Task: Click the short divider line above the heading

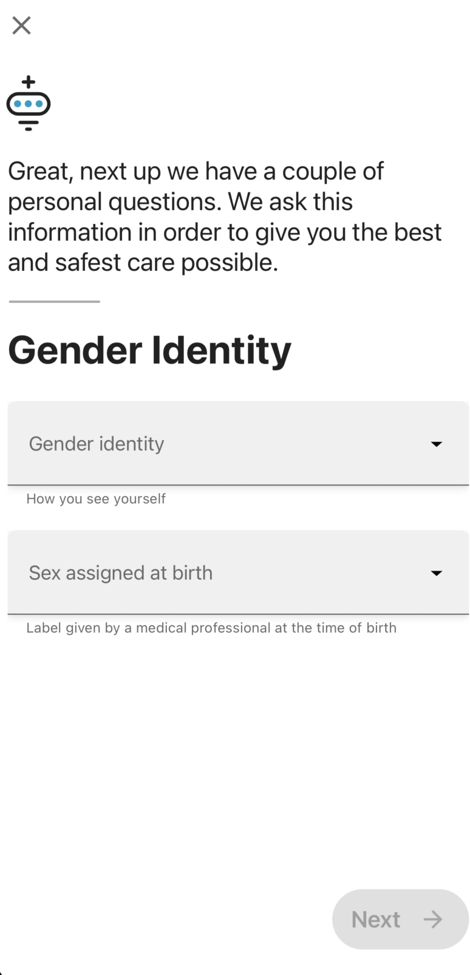Action: tap(54, 301)
